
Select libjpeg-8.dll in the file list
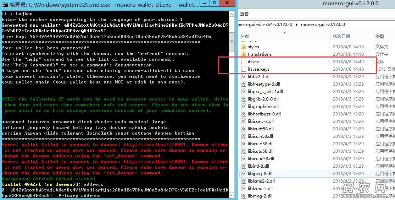[x=260, y=173]
